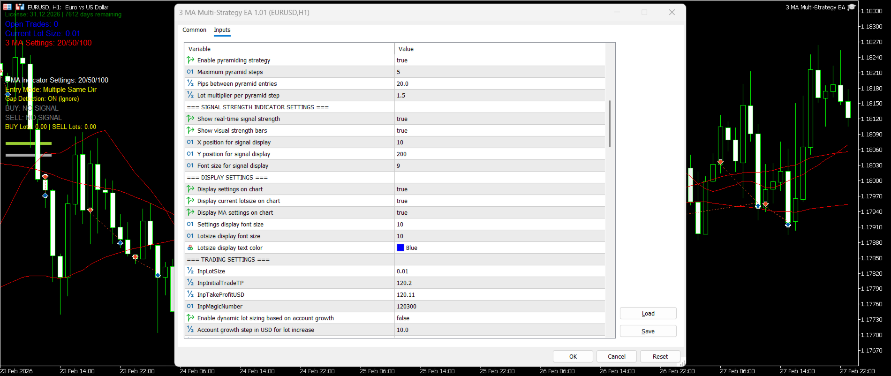The height and width of the screenshot is (376, 891).
Task: Click the inputs list vertical scrollbar thumb
Action: pyautogui.click(x=610, y=124)
